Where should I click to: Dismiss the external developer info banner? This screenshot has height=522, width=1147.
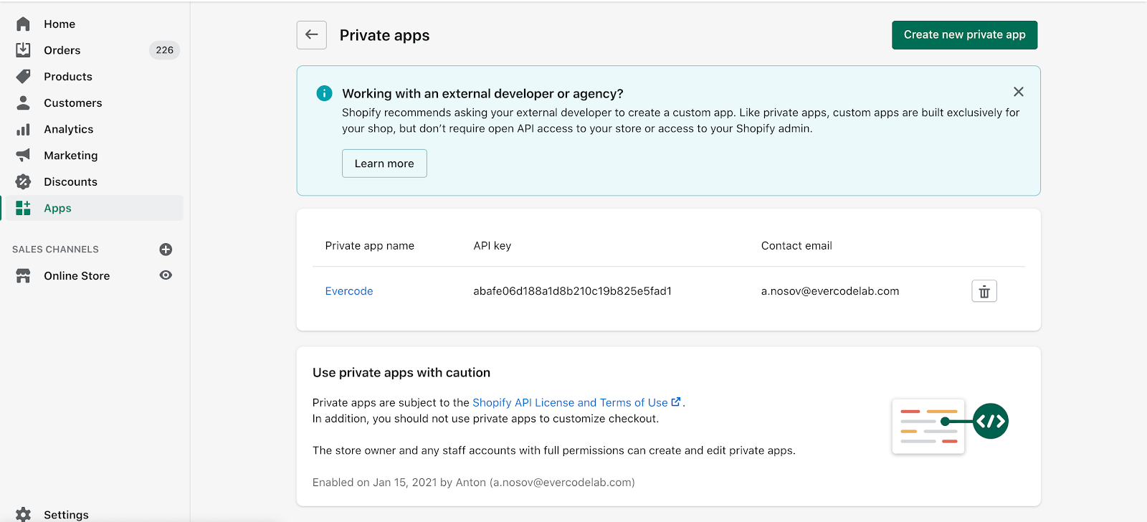(1018, 92)
